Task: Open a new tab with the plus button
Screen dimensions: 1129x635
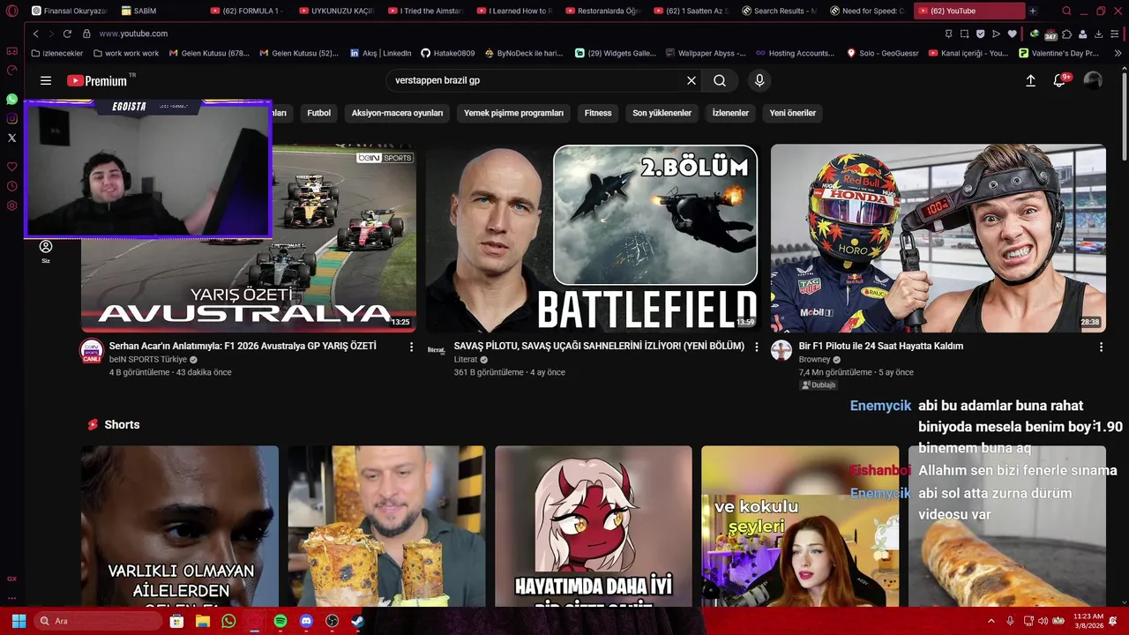Action: pyautogui.click(x=1033, y=11)
